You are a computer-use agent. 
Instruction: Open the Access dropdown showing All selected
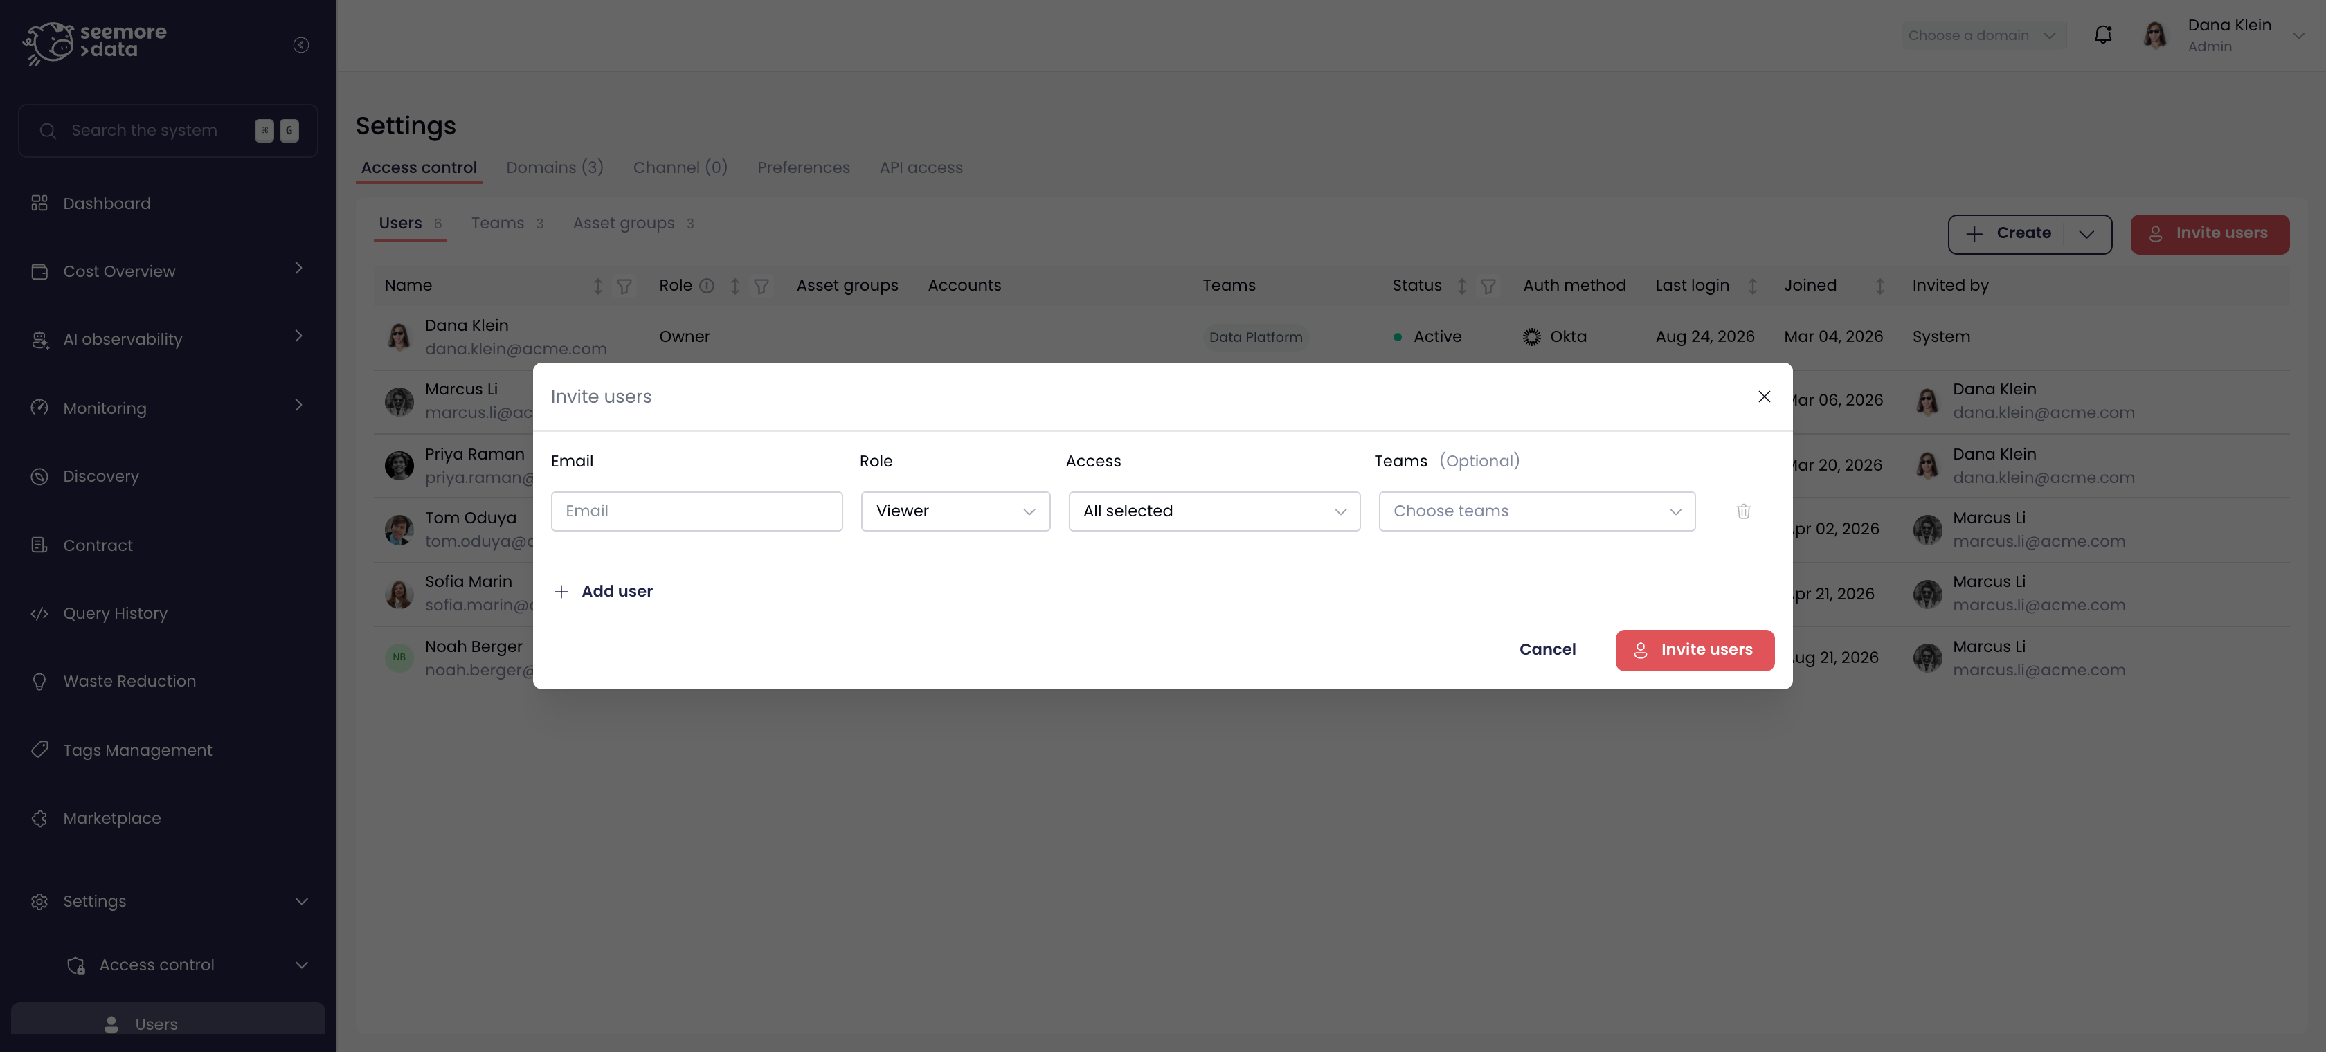click(x=1214, y=511)
